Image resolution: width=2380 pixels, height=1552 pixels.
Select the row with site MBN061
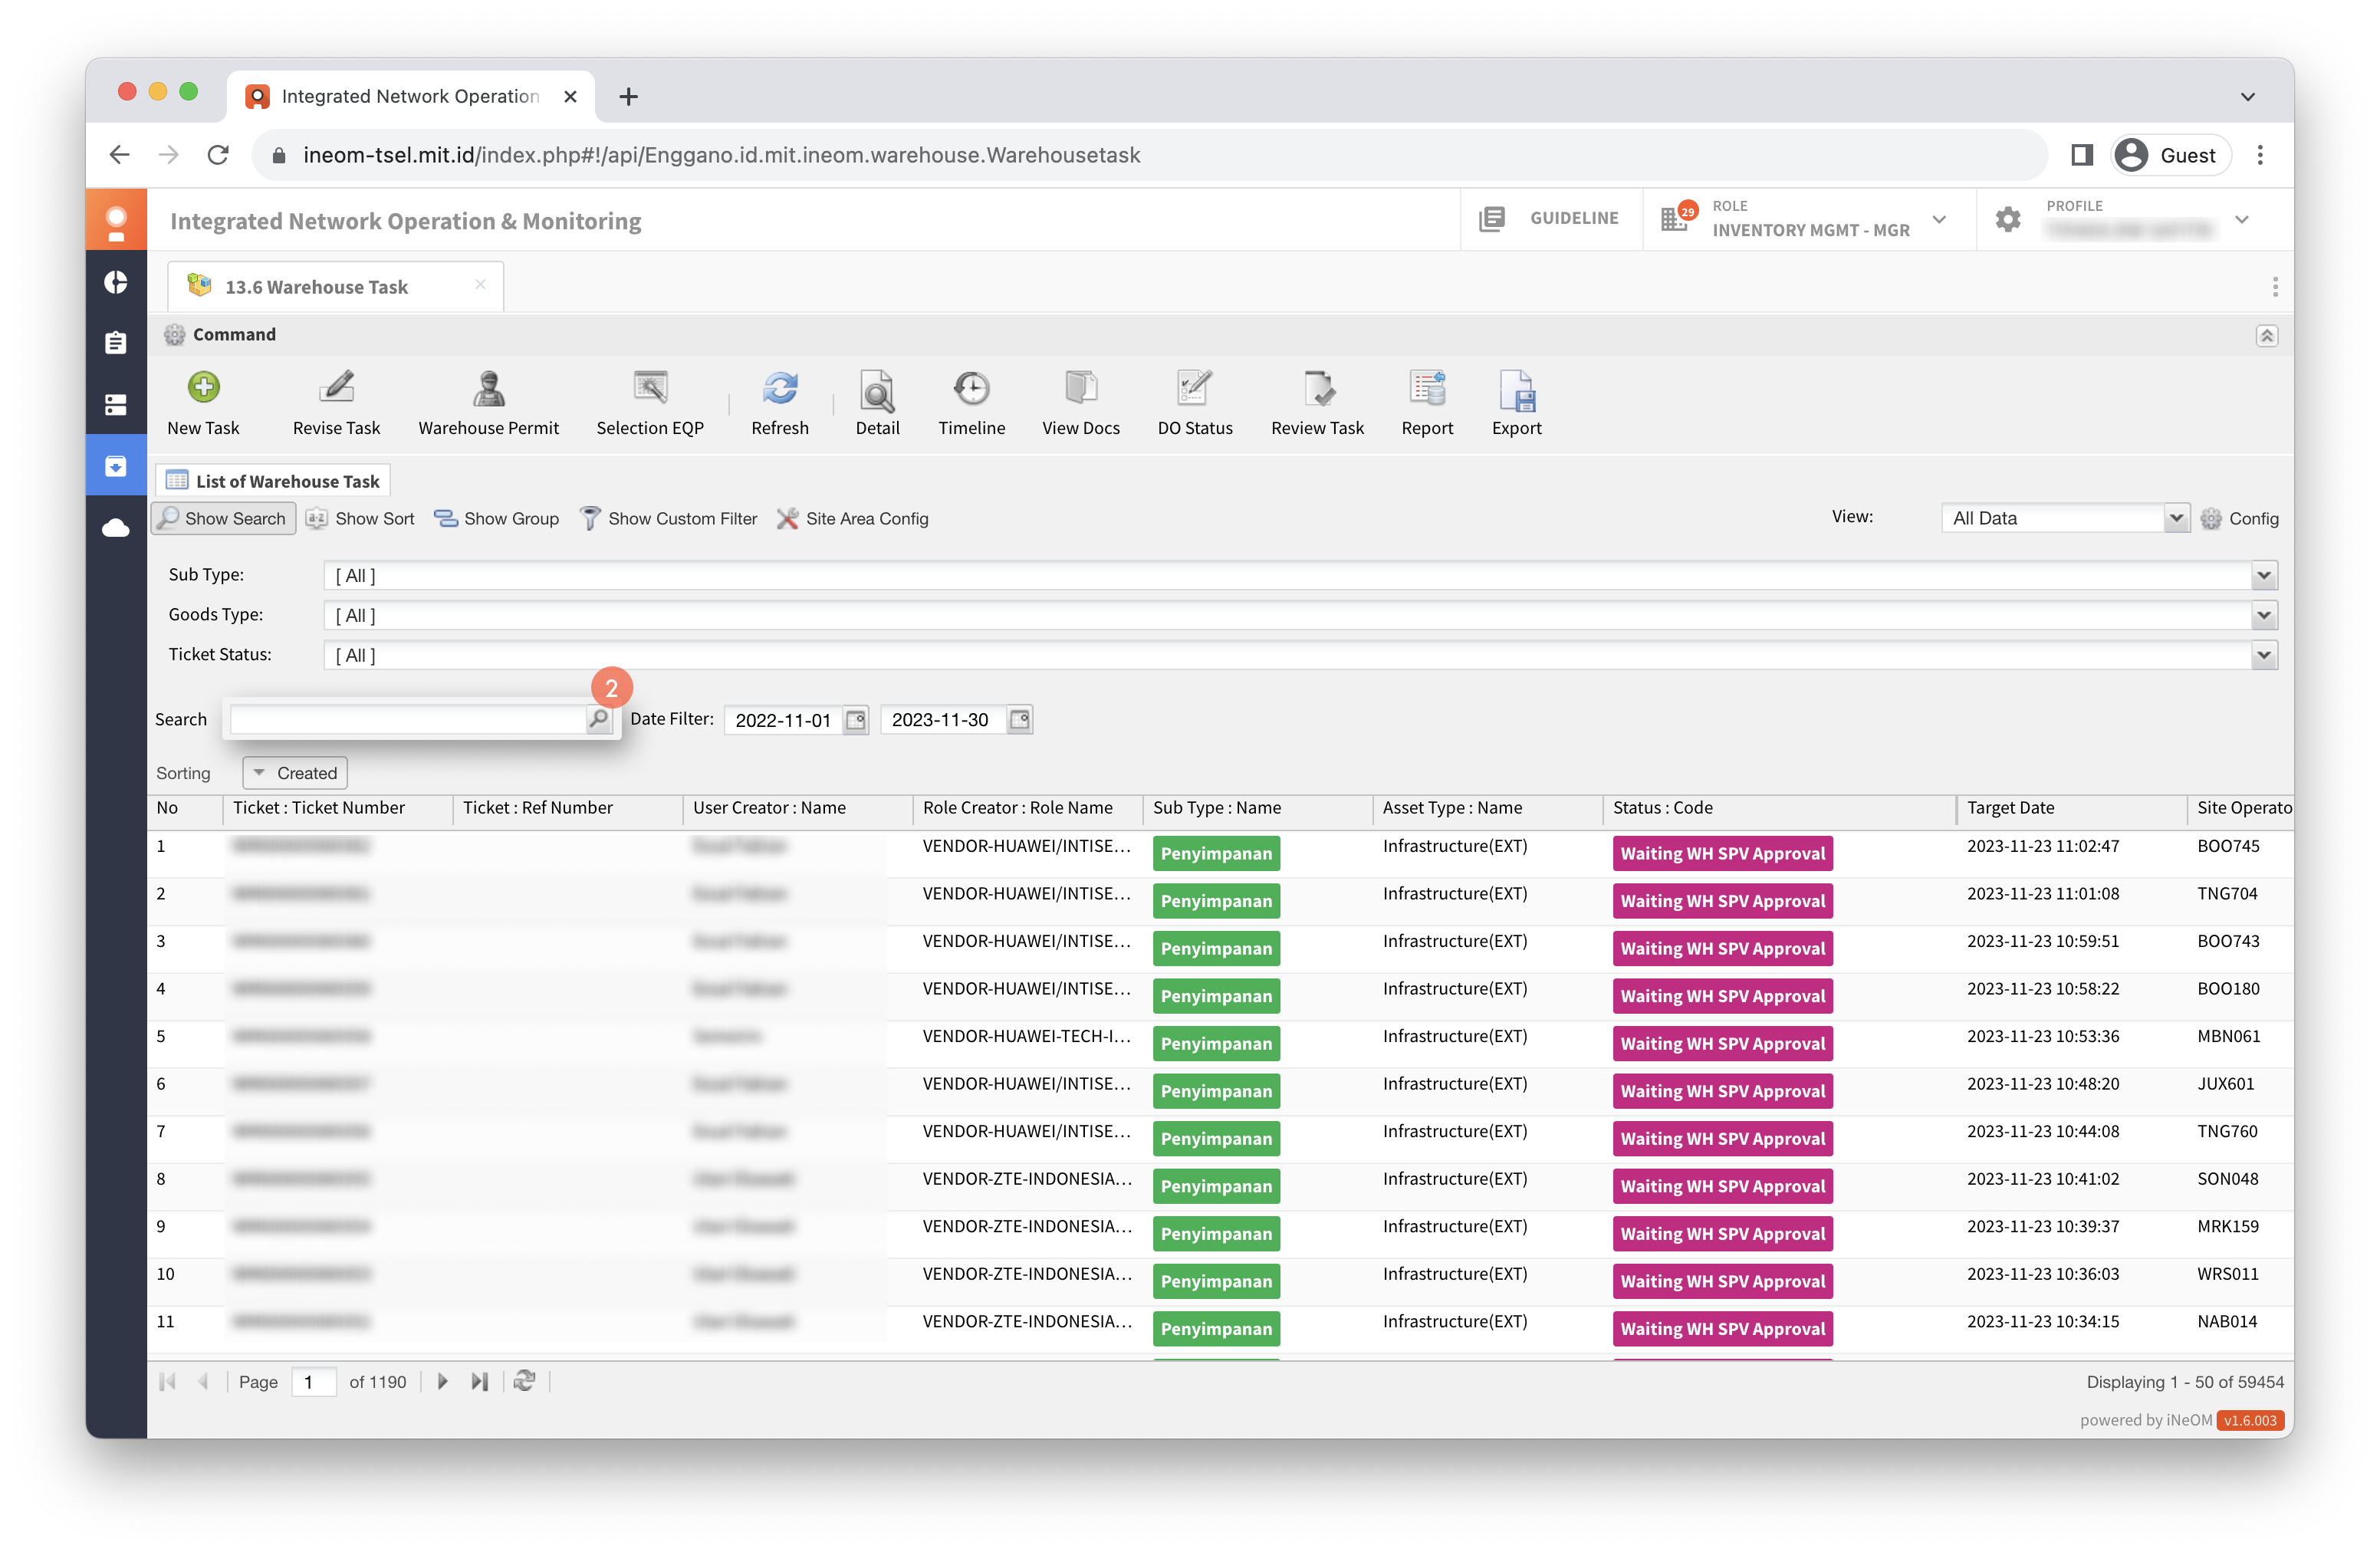coord(1220,1044)
